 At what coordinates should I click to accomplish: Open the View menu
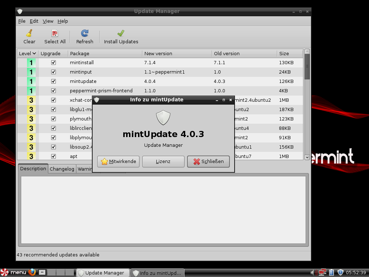(48, 21)
